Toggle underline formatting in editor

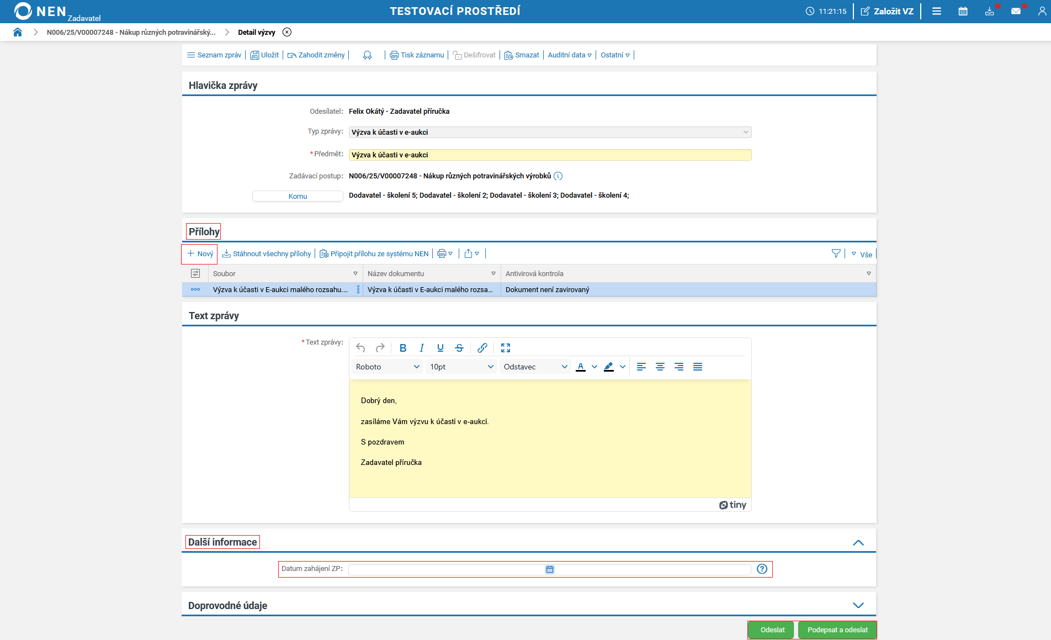point(440,348)
